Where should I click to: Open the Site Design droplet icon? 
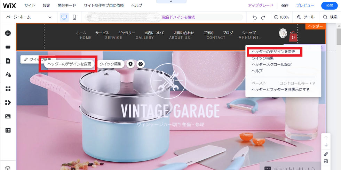pyautogui.click(x=8, y=75)
